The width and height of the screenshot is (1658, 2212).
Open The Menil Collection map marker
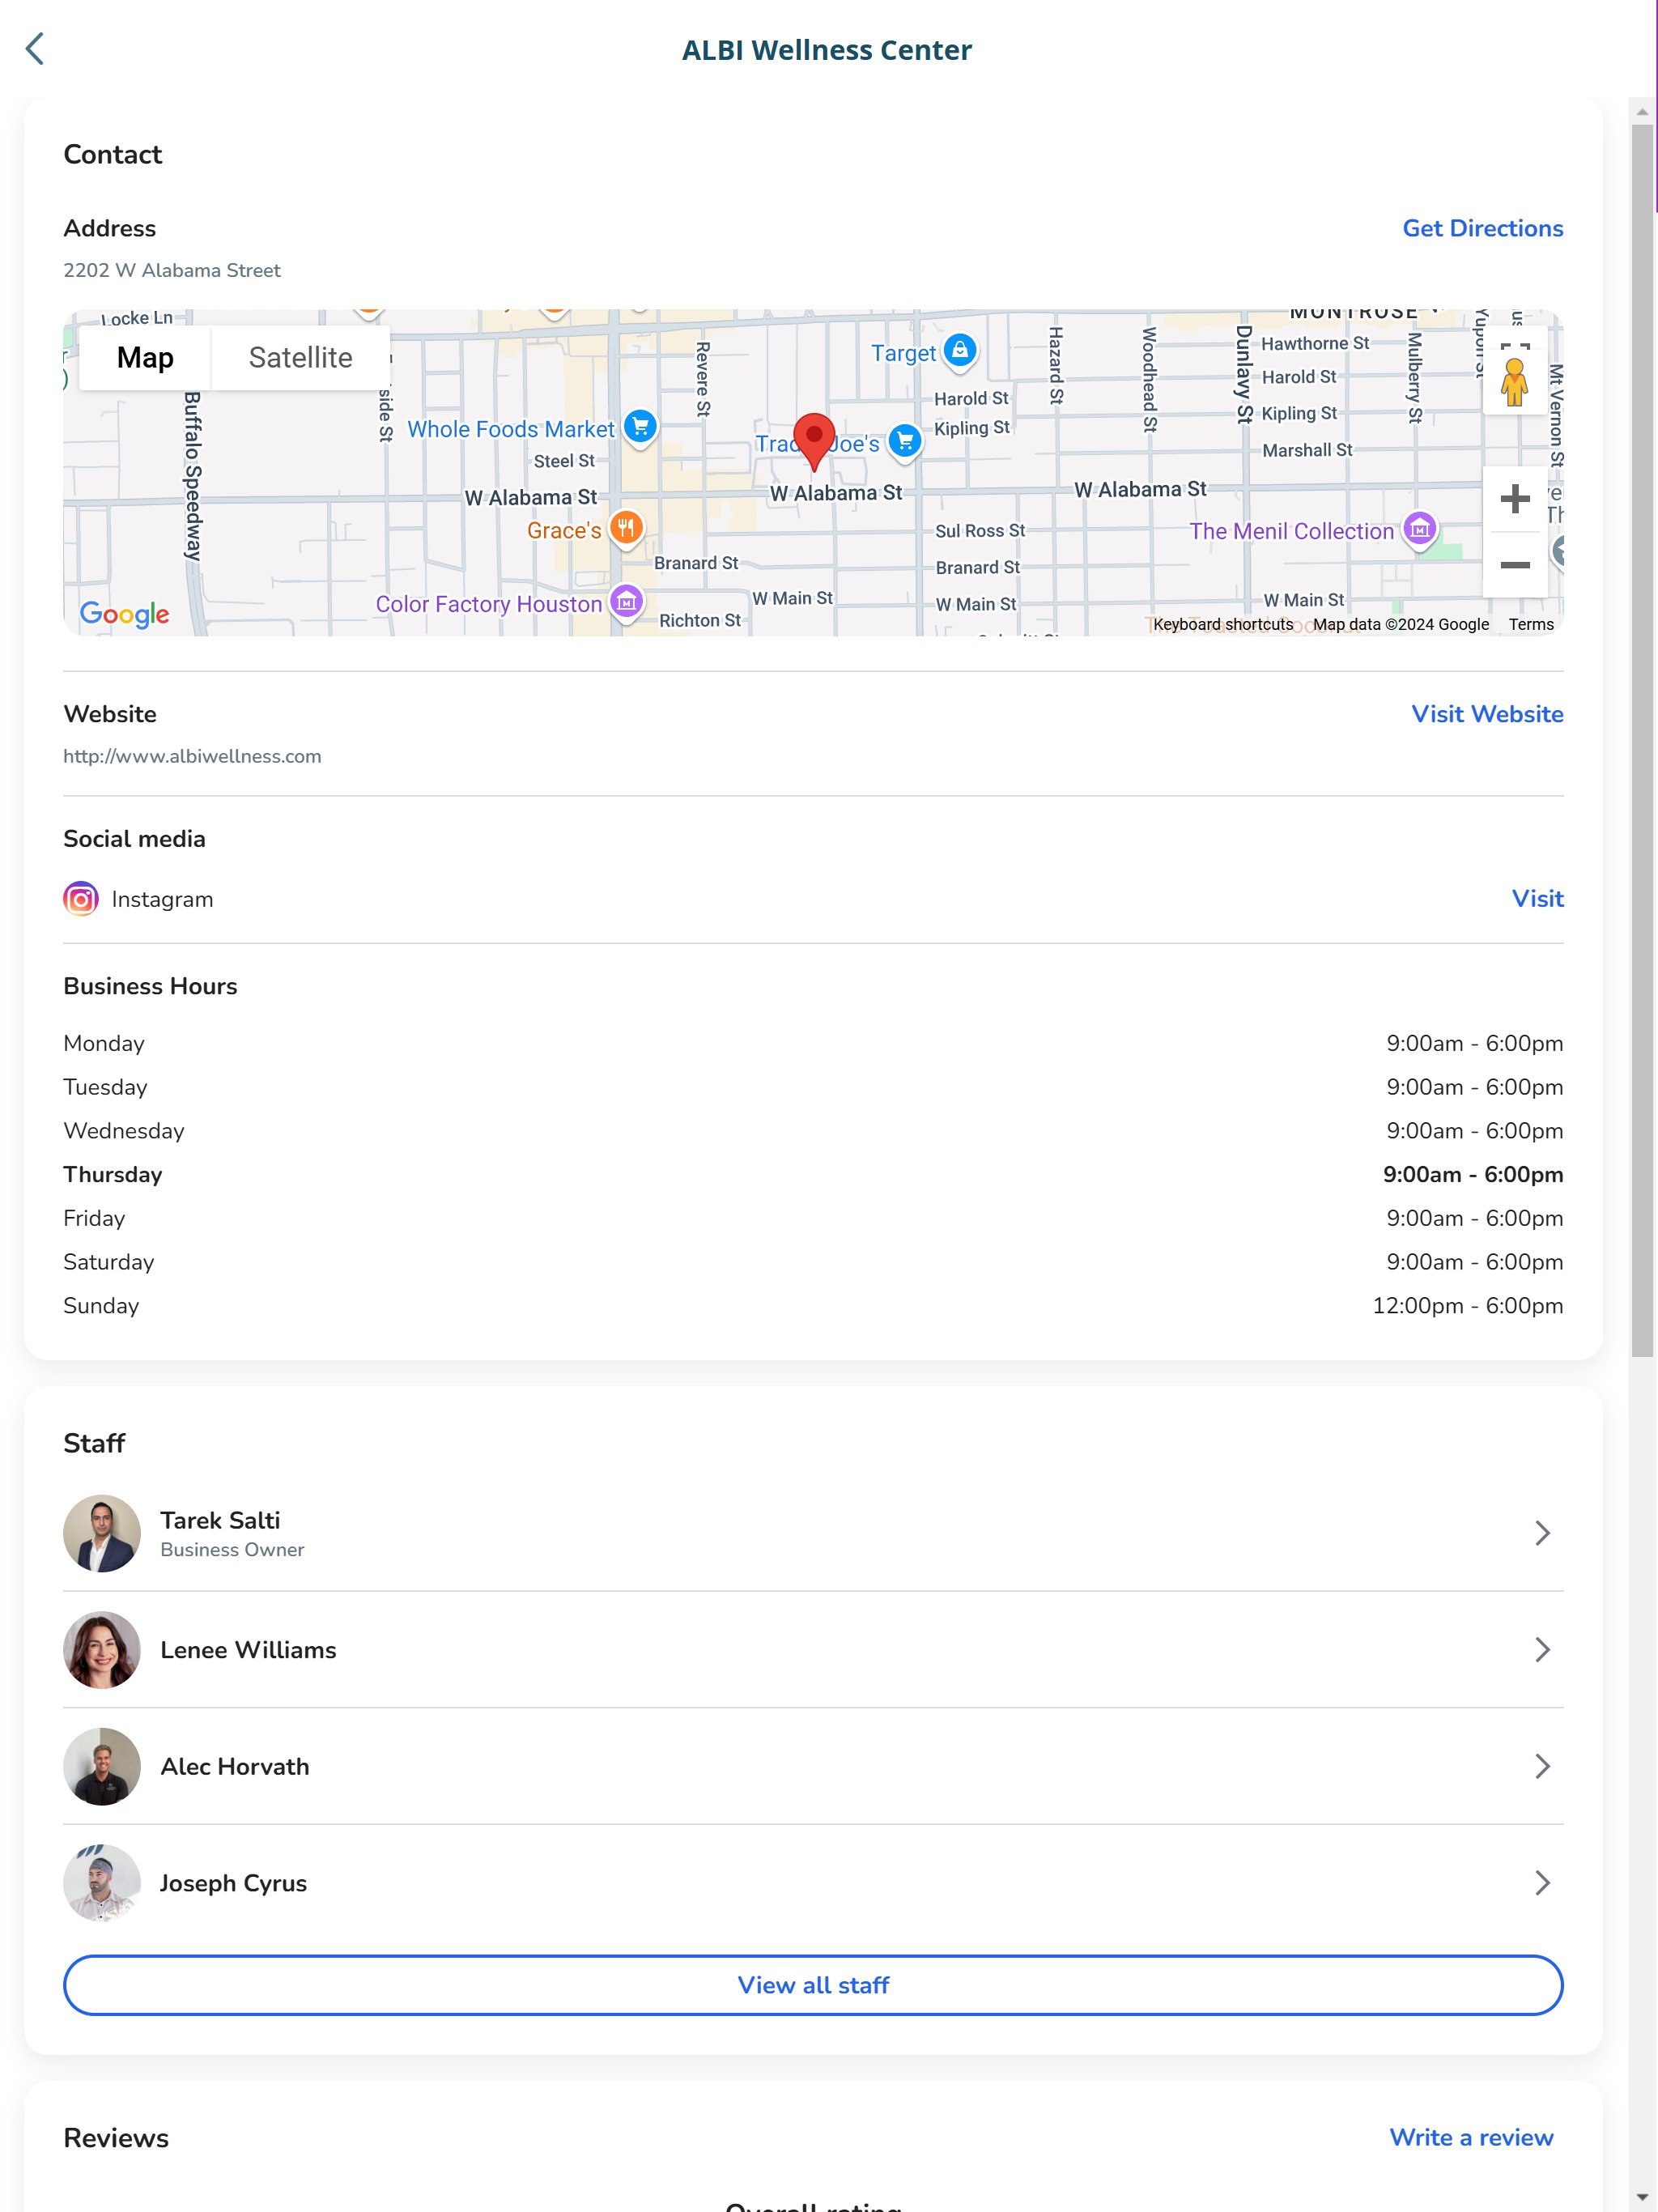click(1419, 529)
